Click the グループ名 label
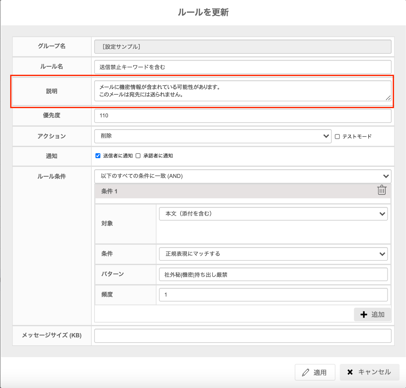This screenshot has width=406, height=388. 52,46
